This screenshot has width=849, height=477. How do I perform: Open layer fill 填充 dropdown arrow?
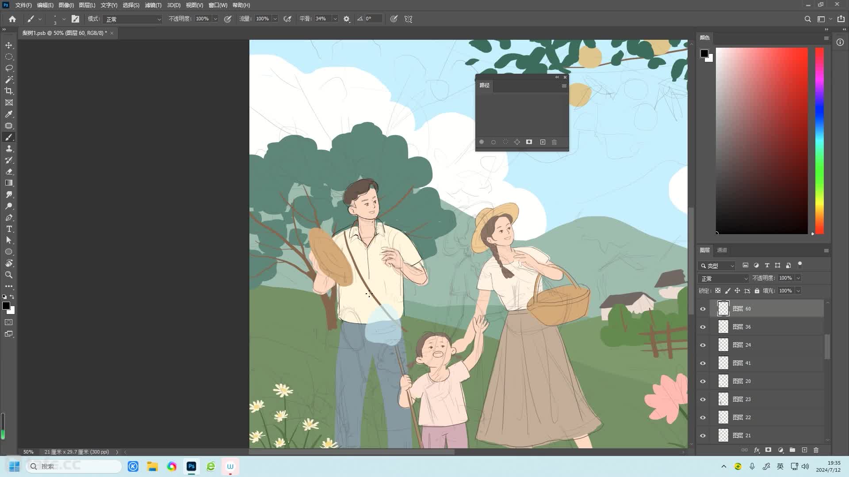coord(799,291)
